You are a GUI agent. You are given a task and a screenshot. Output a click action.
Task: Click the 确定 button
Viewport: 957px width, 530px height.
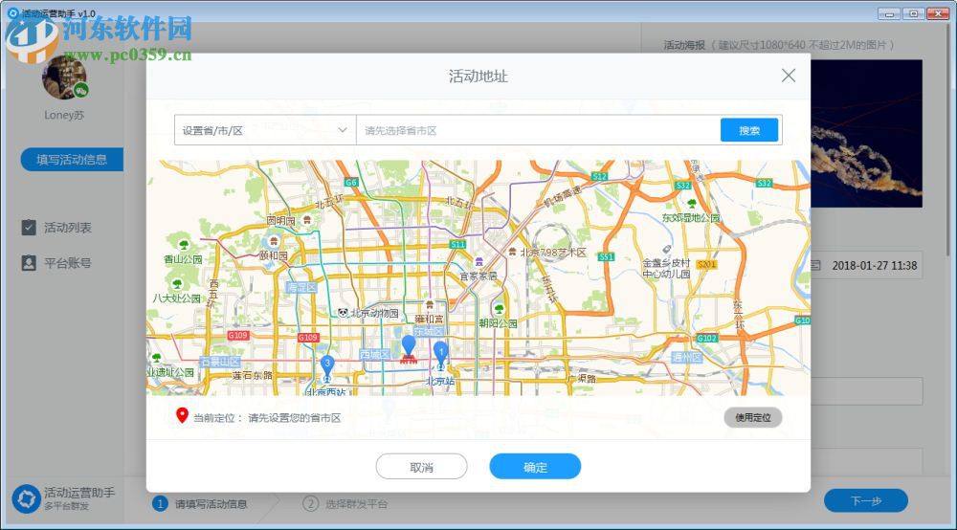pyautogui.click(x=535, y=467)
